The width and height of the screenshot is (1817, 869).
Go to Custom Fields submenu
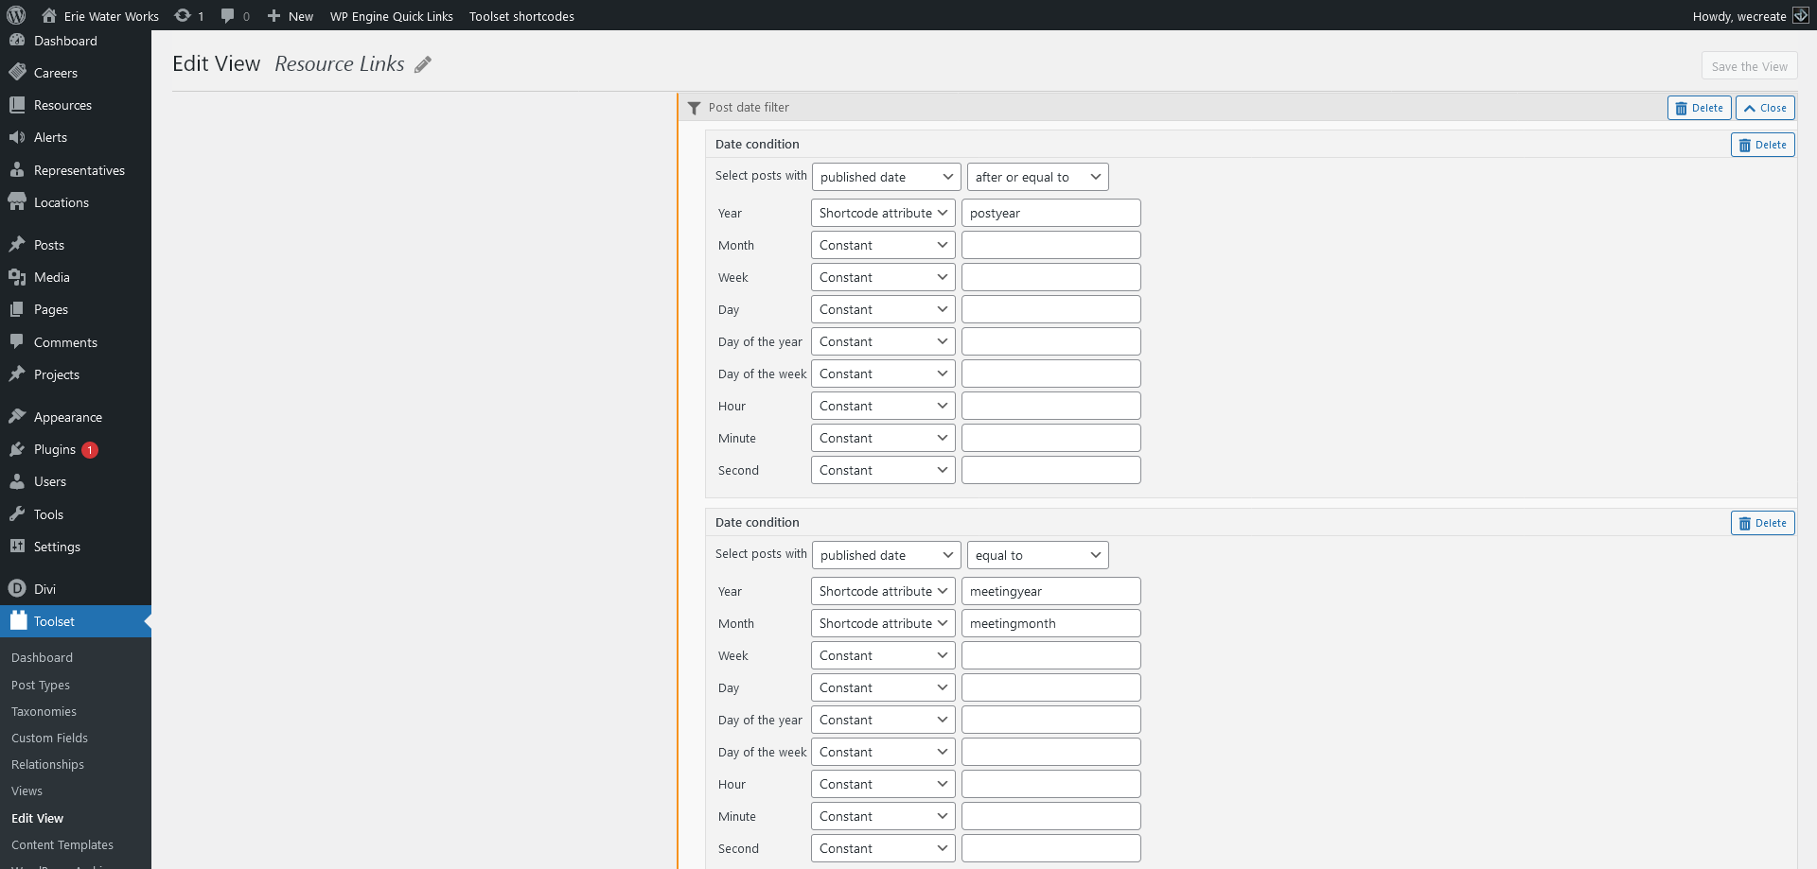pyautogui.click(x=49, y=738)
